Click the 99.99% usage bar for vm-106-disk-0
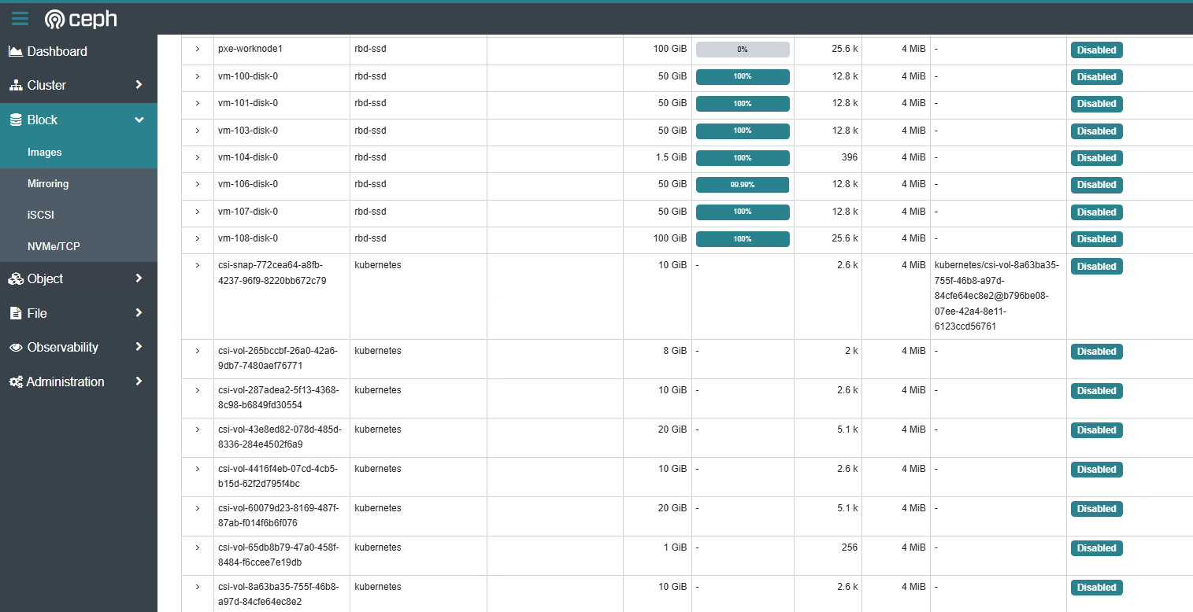1193x612 pixels. click(742, 185)
